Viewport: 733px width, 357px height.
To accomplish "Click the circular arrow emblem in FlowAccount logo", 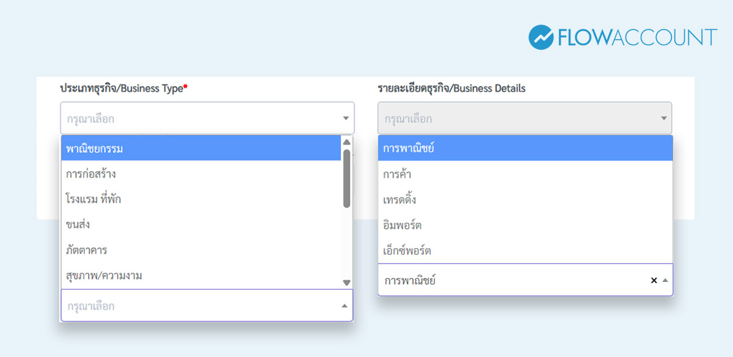I will [540, 36].
